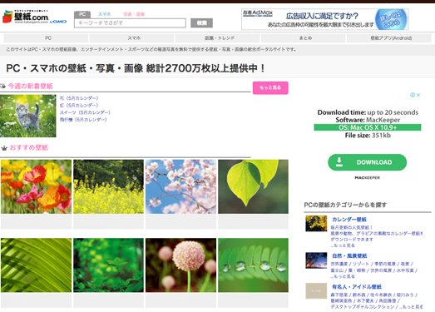This screenshot has height=312, width=435.
Task: Open the 壁紙アプリ(Android) navigation item
Action: [x=389, y=38]
